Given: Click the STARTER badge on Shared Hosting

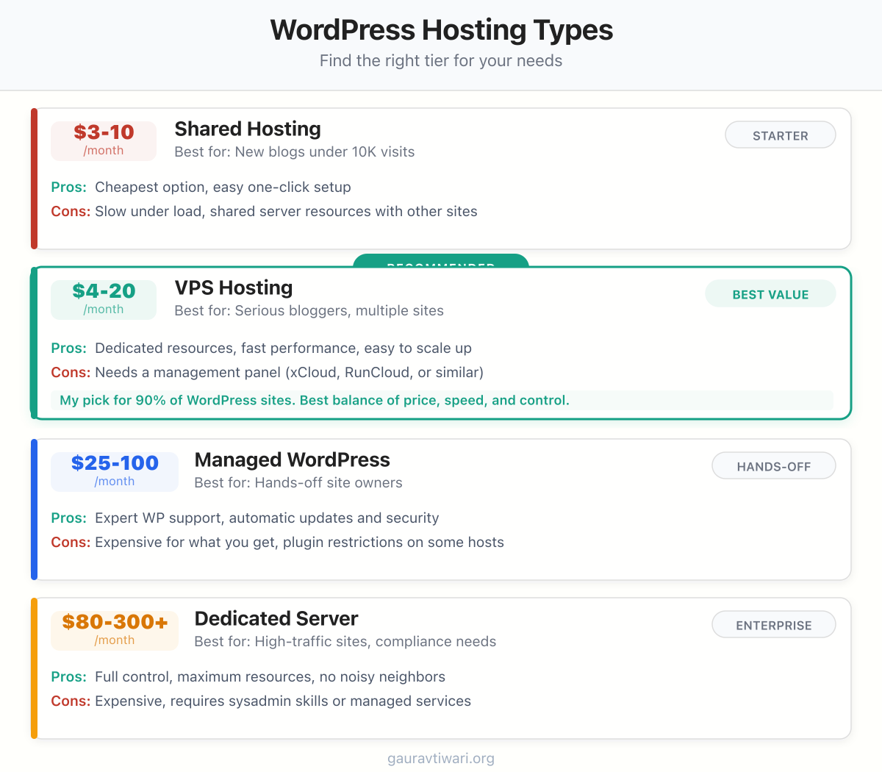Looking at the screenshot, I should (780, 135).
